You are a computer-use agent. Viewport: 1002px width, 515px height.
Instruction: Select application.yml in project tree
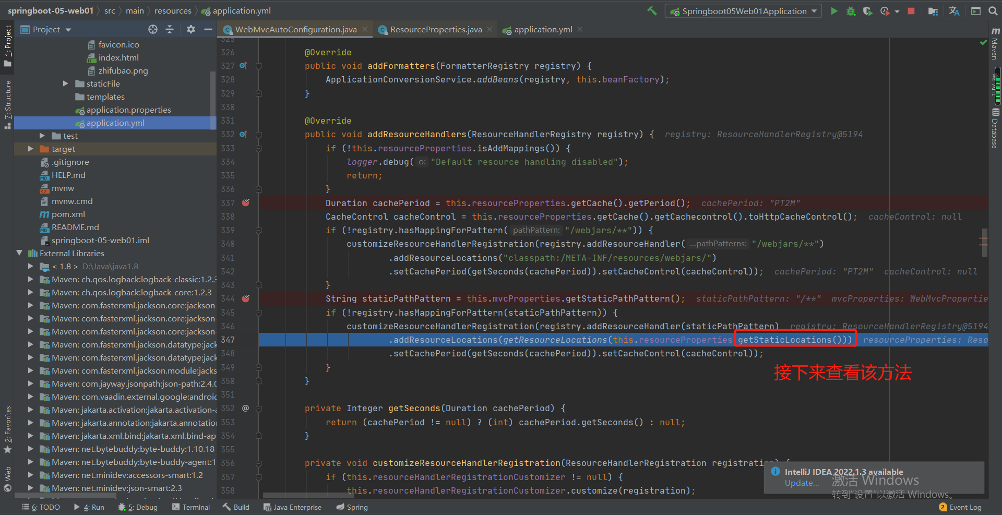click(115, 123)
